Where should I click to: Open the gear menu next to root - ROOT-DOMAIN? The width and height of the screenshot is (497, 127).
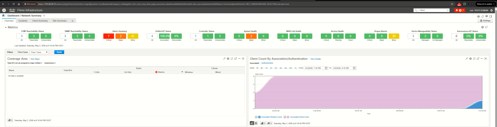[x=492, y=10]
